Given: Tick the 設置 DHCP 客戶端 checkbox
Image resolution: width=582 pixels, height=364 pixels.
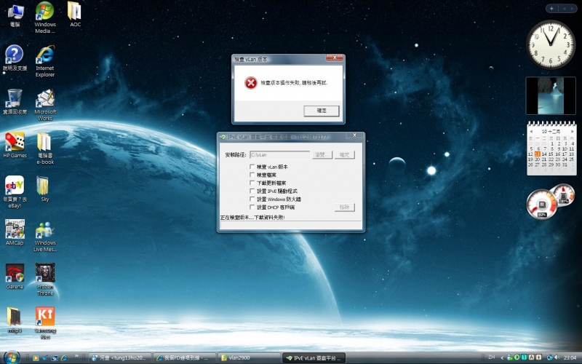Looking at the screenshot, I should pos(252,207).
